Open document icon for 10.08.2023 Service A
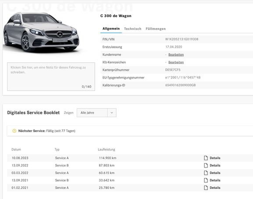This screenshot has height=199, width=253. [206, 158]
